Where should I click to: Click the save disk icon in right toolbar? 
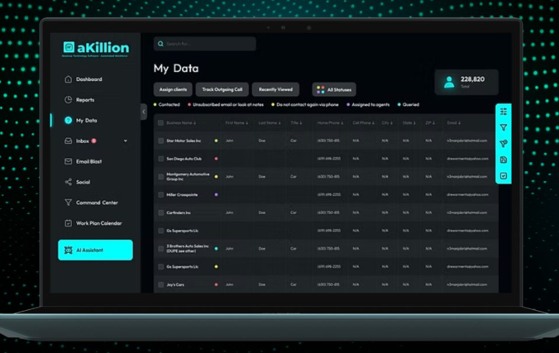[x=504, y=160]
